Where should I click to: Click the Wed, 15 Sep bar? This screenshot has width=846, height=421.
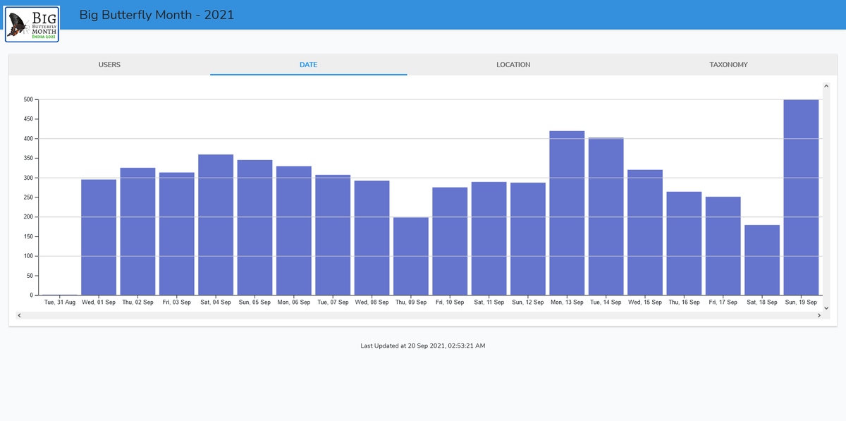click(645, 232)
